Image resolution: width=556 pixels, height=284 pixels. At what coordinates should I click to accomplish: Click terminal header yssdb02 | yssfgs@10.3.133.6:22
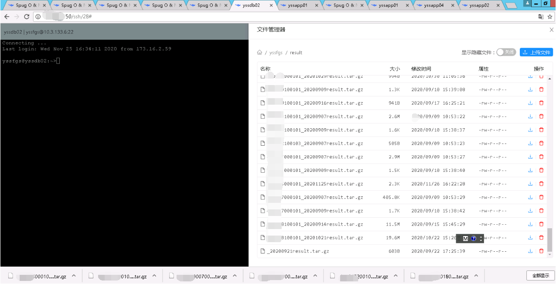pyautogui.click(x=39, y=32)
